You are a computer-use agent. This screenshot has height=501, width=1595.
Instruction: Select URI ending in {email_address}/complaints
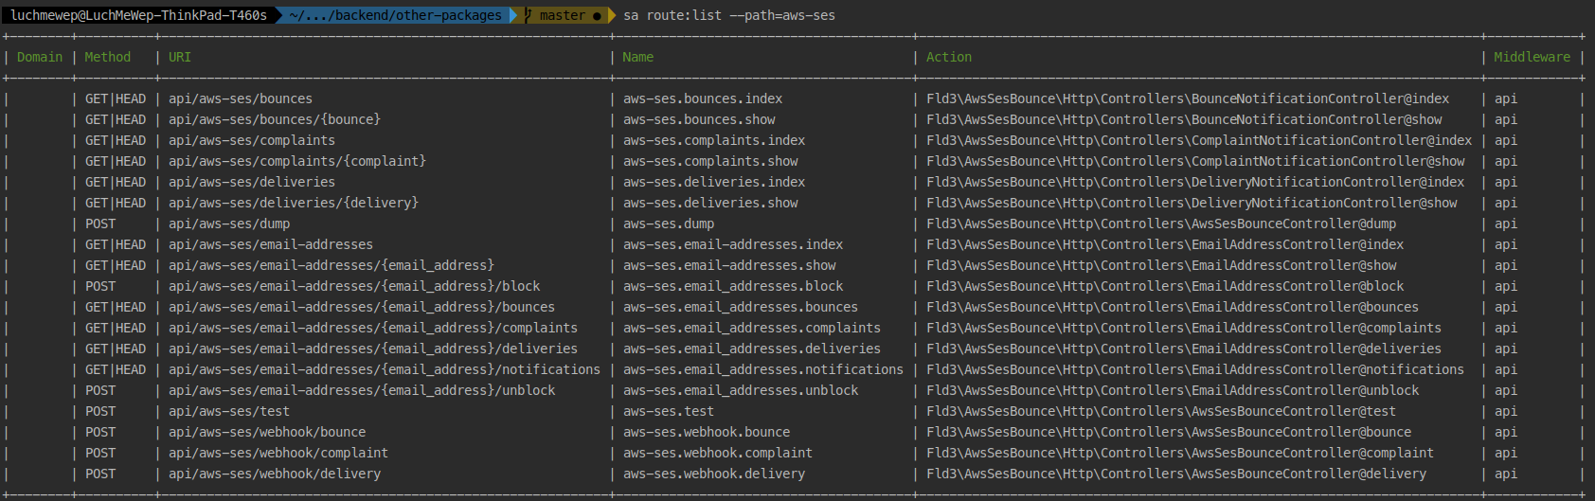point(373,328)
